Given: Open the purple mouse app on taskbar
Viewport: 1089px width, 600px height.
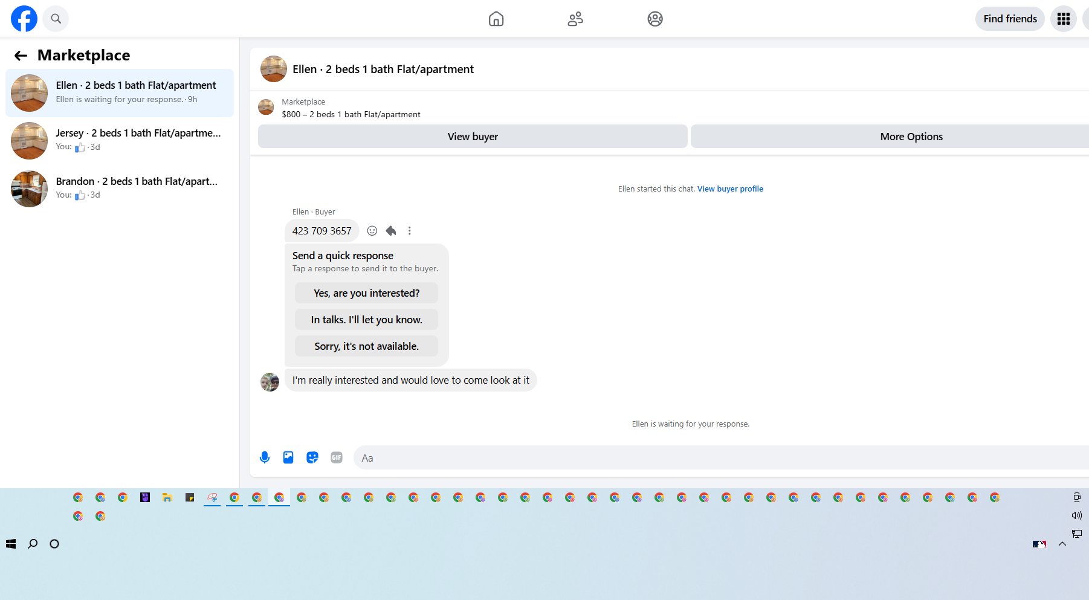Looking at the screenshot, I should [145, 497].
